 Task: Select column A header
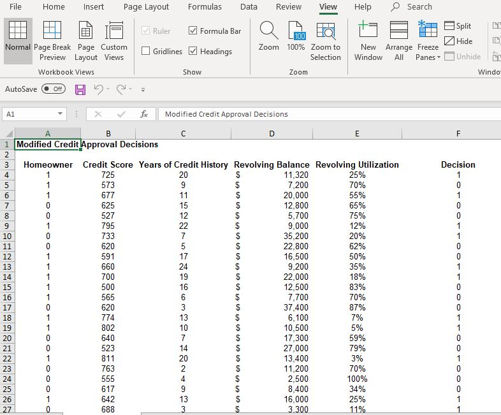pos(48,133)
